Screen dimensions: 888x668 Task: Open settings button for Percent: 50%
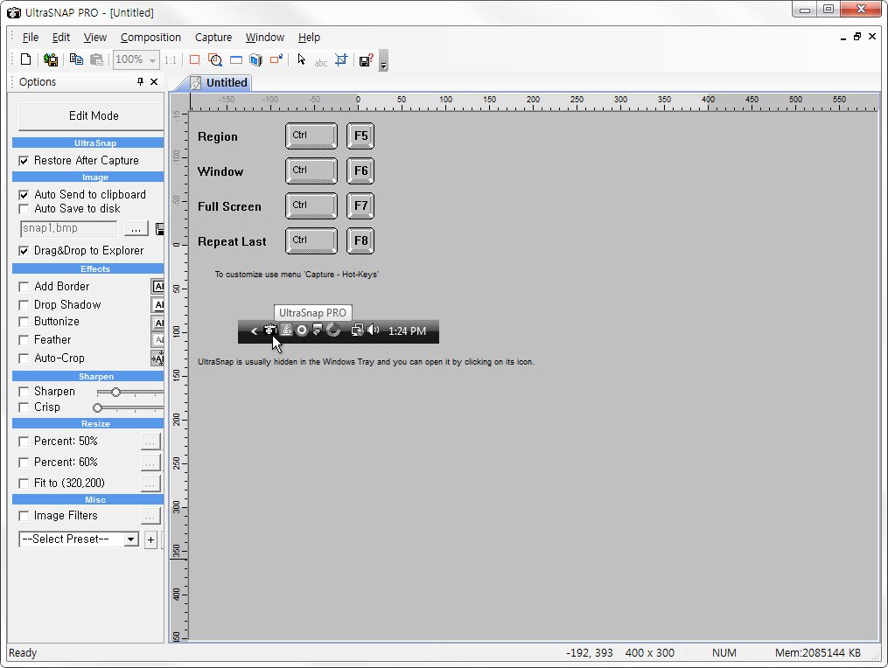[x=150, y=442]
